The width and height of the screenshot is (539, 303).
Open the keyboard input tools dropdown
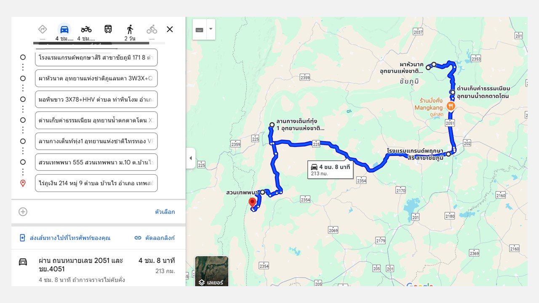(204, 29)
